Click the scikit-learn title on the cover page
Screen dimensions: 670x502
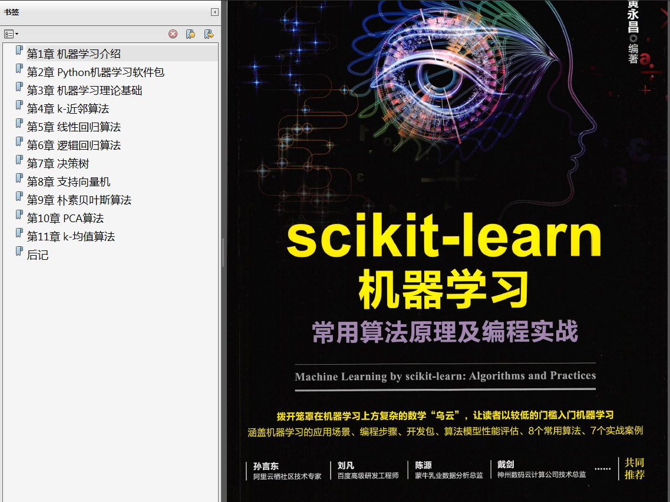[444, 236]
